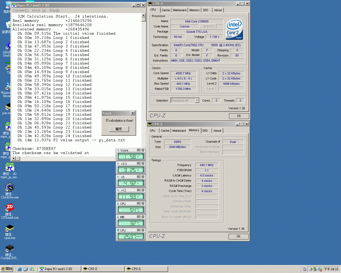Click the Core Speed 4005.7 MHz value
This screenshot has width=341, height=273.
point(183,73)
